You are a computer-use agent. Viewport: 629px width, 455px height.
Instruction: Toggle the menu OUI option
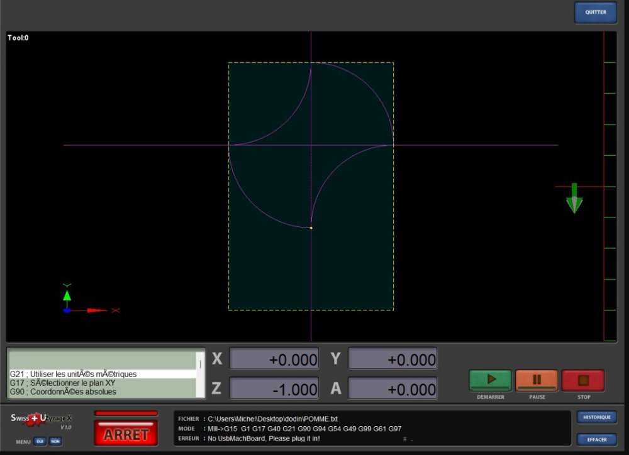[40, 441]
